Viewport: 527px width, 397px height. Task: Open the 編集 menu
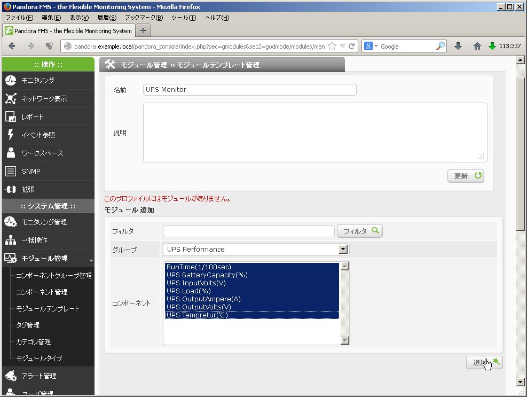pyautogui.click(x=51, y=18)
